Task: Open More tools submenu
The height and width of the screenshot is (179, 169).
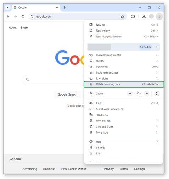Action: tap(124, 132)
